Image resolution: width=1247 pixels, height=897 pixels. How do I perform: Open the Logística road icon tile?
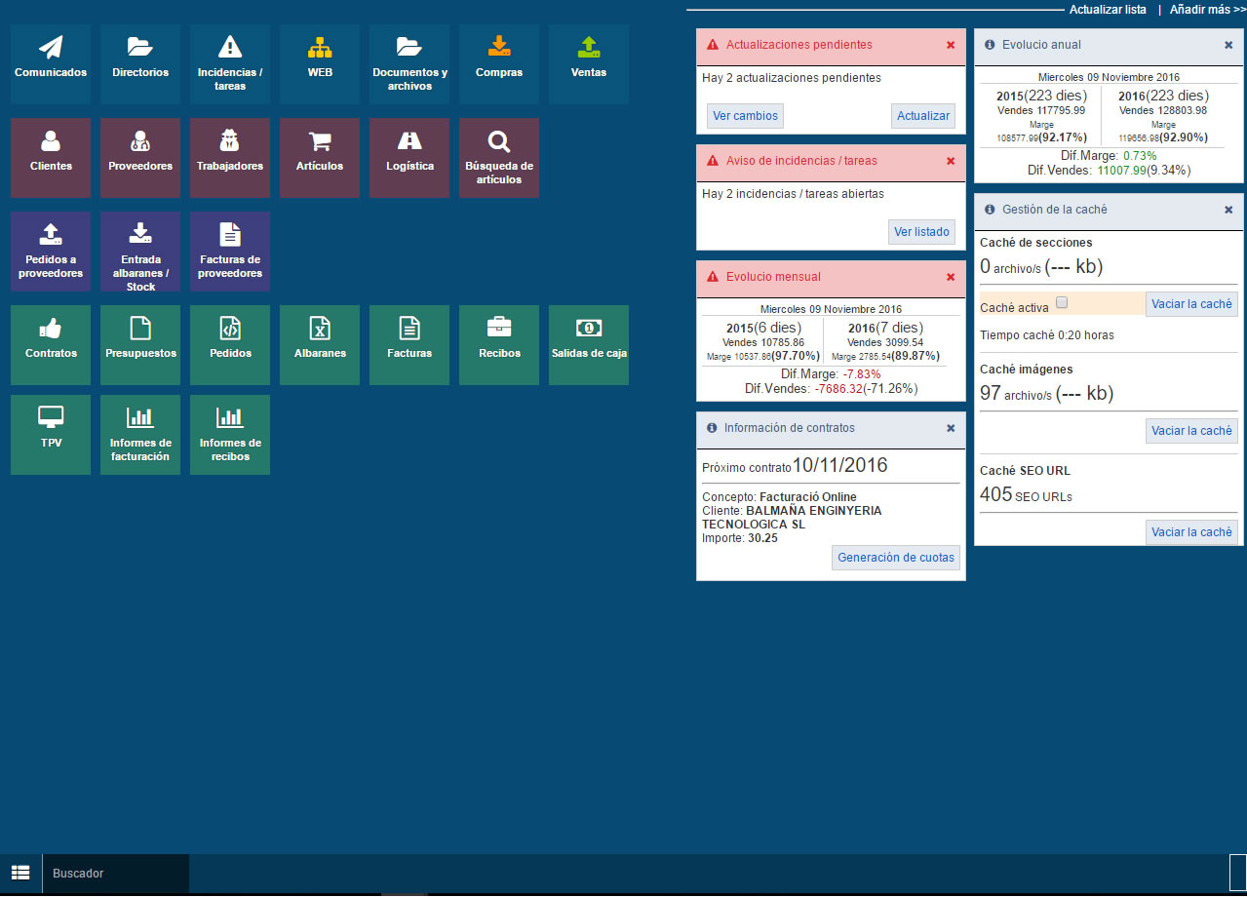409,157
